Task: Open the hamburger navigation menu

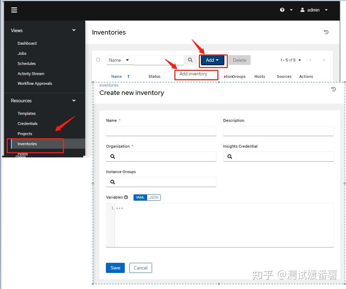Action: coord(14,10)
